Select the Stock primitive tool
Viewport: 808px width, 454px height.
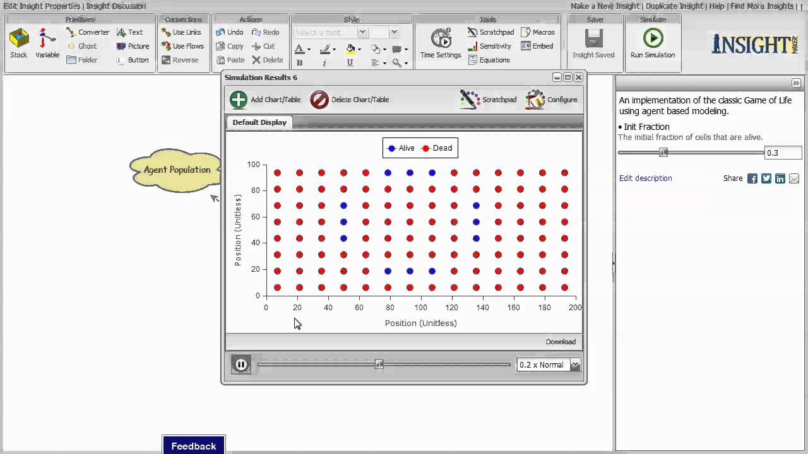pyautogui.click(x=19, y=44)
